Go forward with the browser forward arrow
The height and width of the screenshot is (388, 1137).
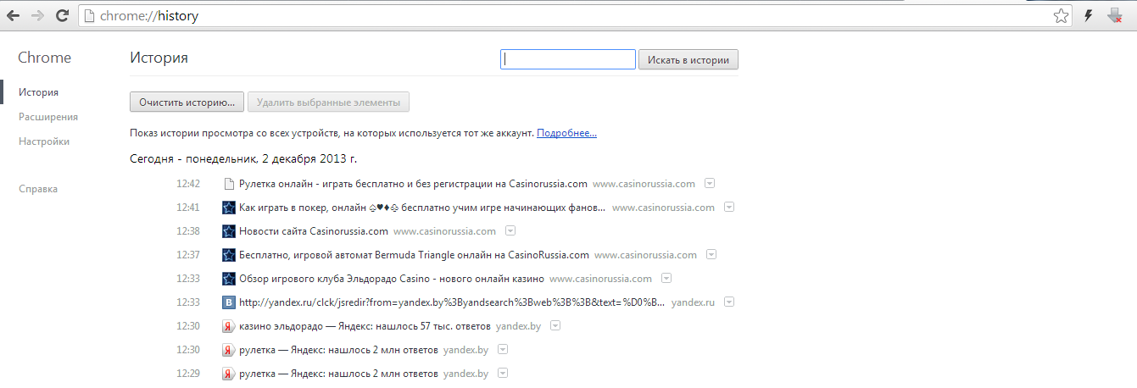tap(37, 15)
